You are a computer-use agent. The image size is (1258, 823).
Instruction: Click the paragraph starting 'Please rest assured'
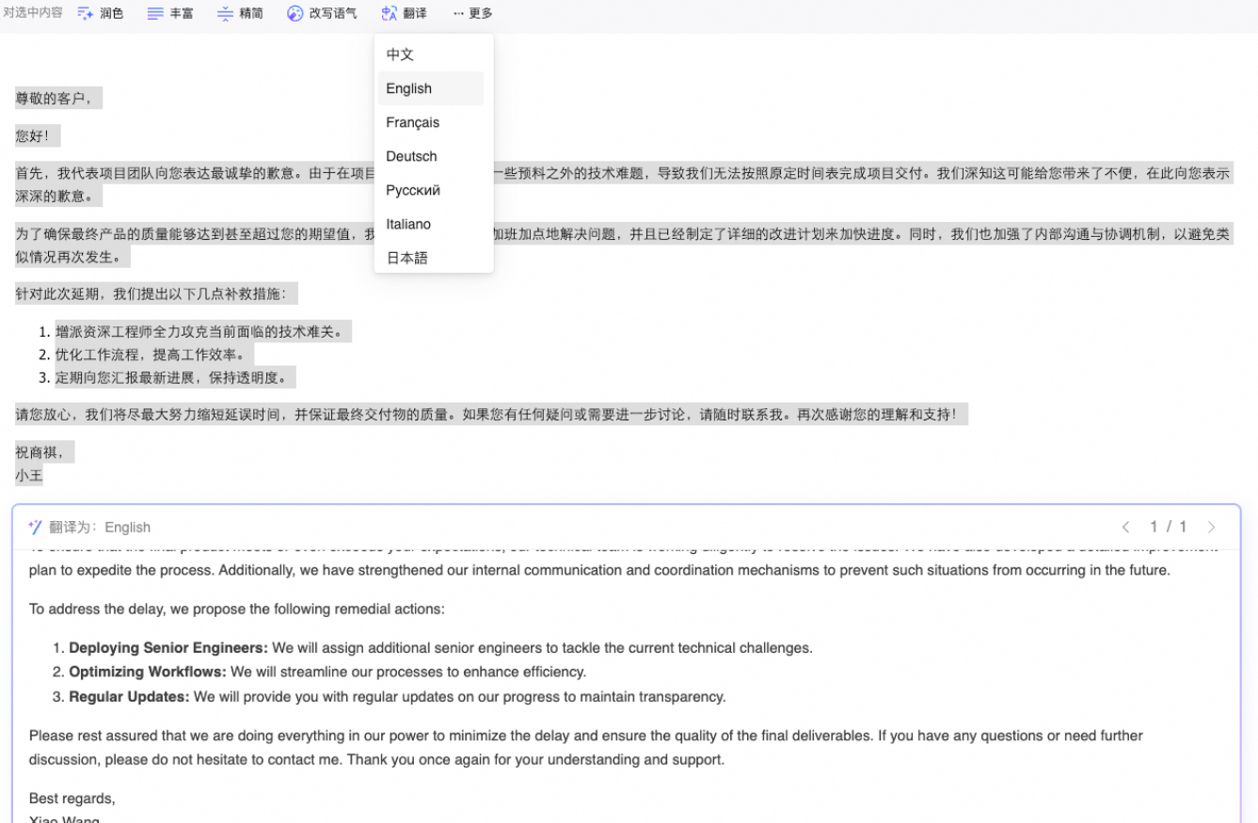(x=586, y=748)
